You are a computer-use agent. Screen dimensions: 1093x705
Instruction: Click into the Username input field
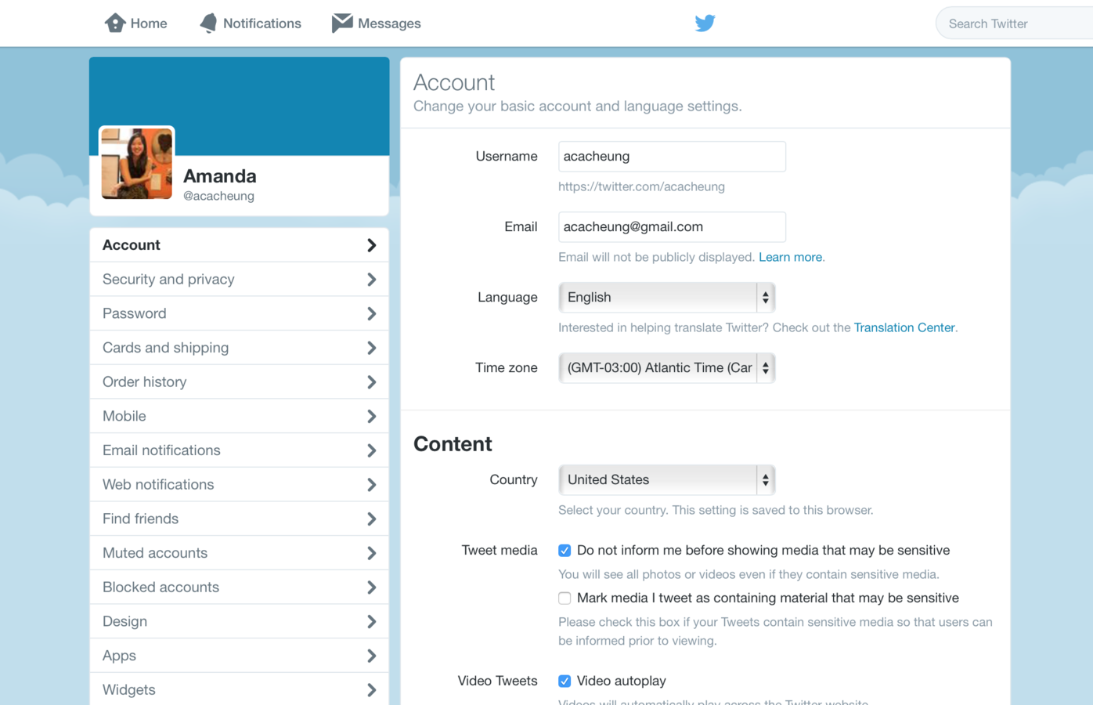[x=672, y=157]
